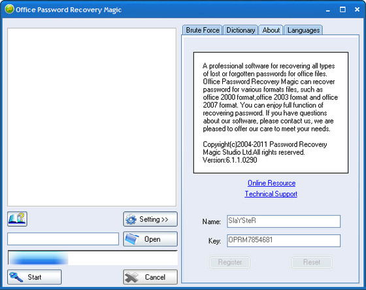Screen dimensions: 366x290
Task: Click the Key field with OPRM7854681
Action: 284,240
